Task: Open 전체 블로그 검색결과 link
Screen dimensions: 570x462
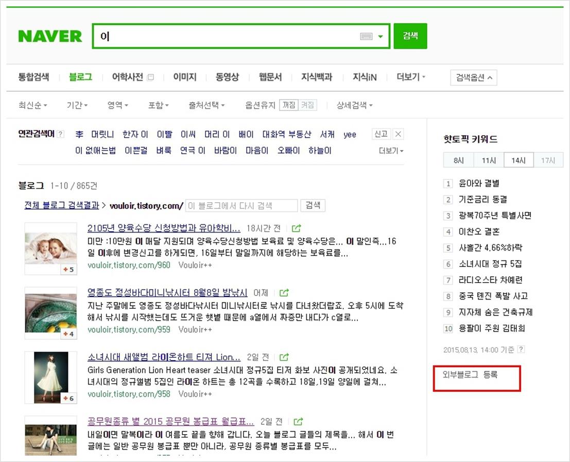Action: tap(61, 205)
